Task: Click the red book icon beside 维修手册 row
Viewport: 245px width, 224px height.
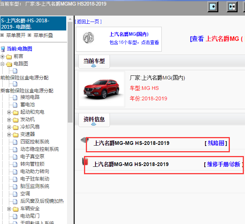Action: point(85,162)
